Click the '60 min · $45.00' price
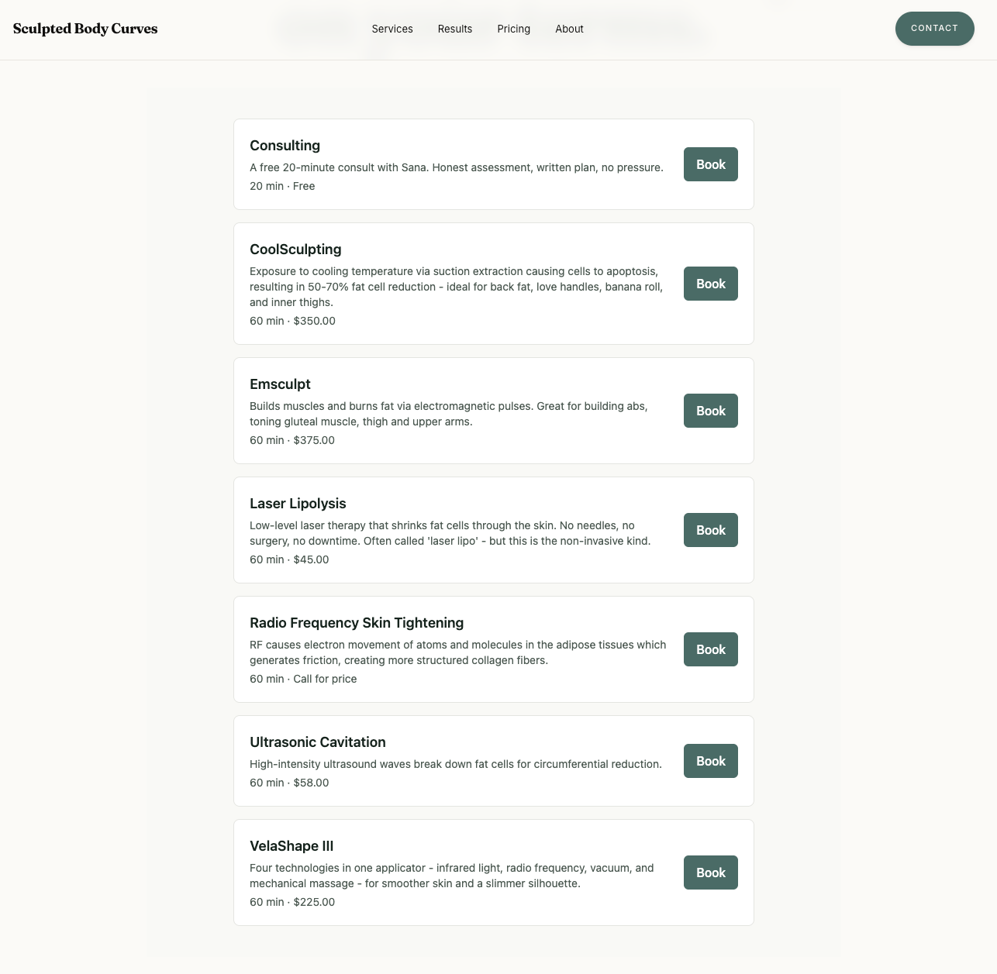The image size is (997, 974). (289, 559)
